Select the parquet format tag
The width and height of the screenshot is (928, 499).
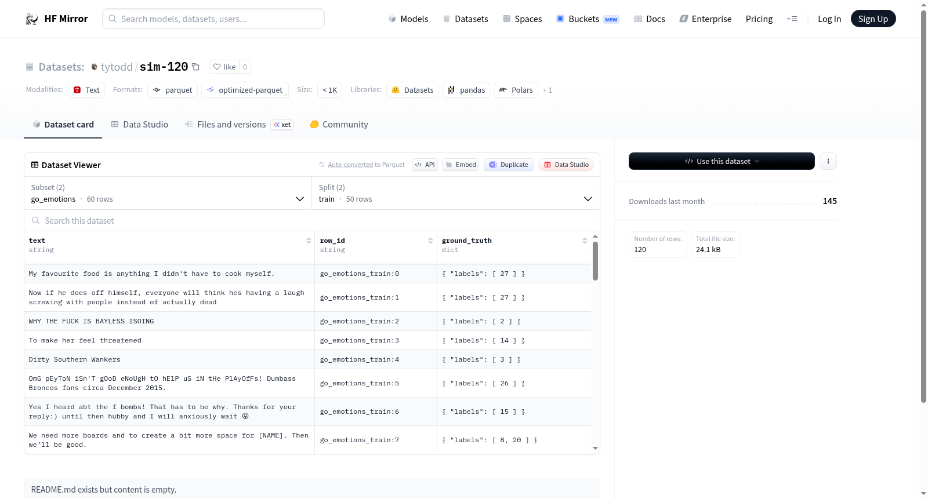tap(173, 90)
